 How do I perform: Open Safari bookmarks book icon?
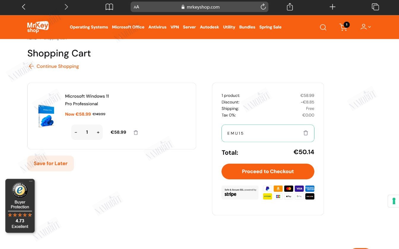click(109, 7)
